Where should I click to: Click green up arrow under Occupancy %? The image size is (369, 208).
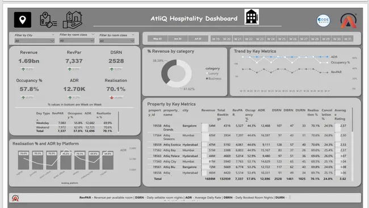pyautogui.click(x=23, y=98)
